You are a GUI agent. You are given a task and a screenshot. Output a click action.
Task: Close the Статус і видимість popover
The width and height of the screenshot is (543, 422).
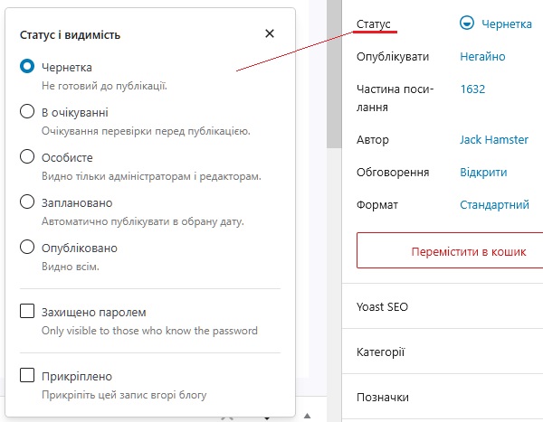270,33
